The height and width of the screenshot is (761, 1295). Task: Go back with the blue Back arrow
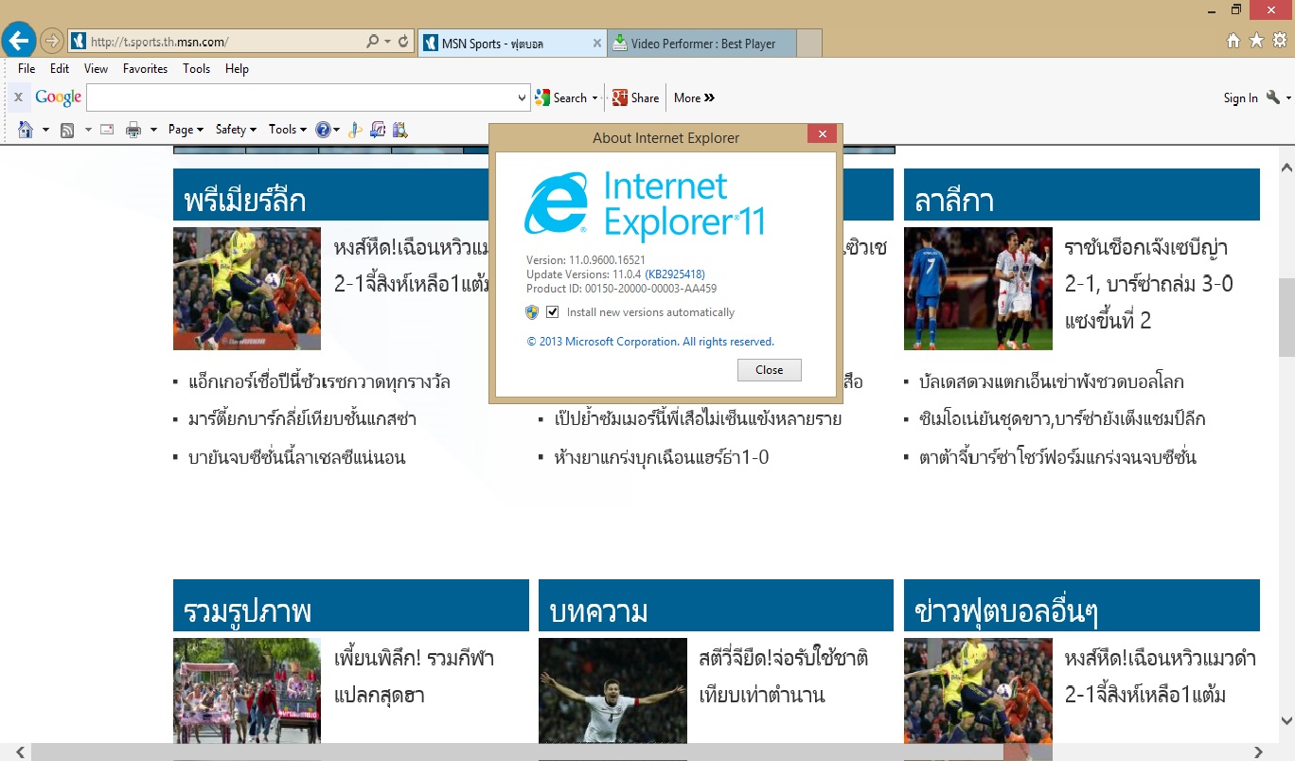19,41
